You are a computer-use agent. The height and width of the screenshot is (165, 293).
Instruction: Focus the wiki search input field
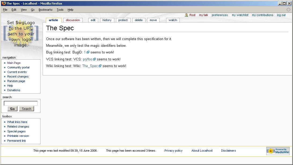[21, 103]
